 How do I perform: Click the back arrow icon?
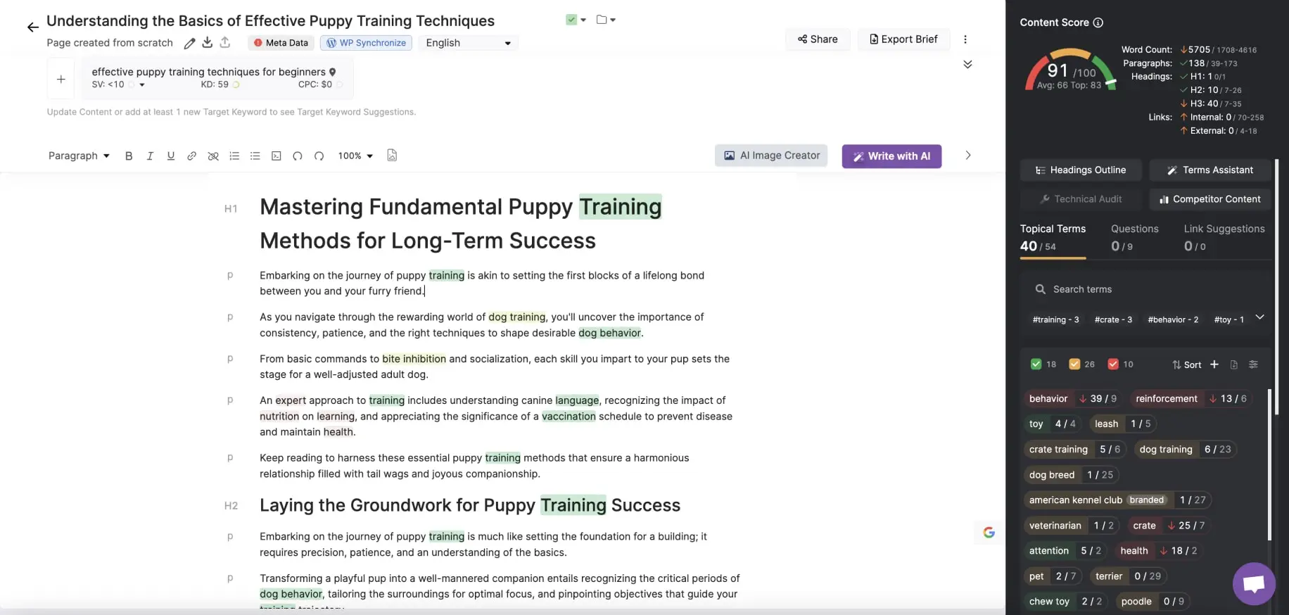tap(32, 27)
